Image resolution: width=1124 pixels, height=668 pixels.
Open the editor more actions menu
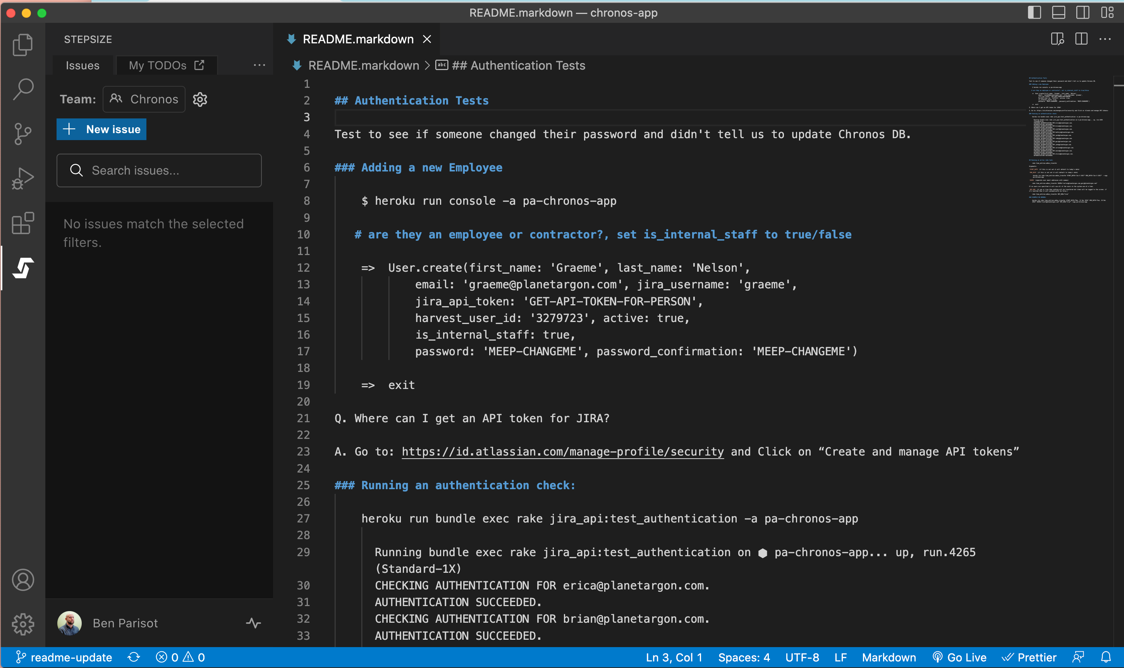(1105, 39)
